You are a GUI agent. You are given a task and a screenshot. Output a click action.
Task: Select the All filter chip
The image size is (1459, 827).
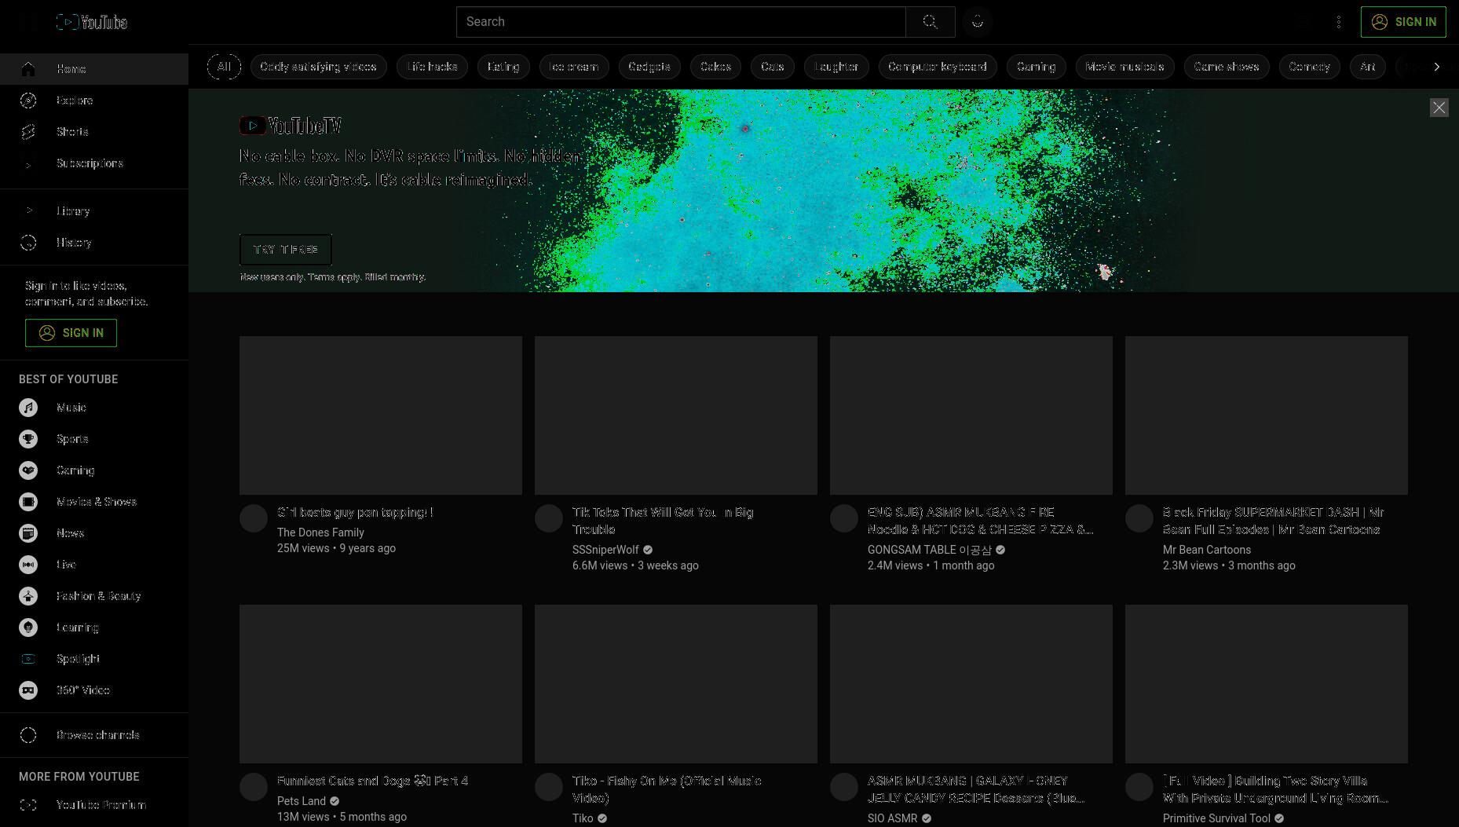tap(224, 67)
